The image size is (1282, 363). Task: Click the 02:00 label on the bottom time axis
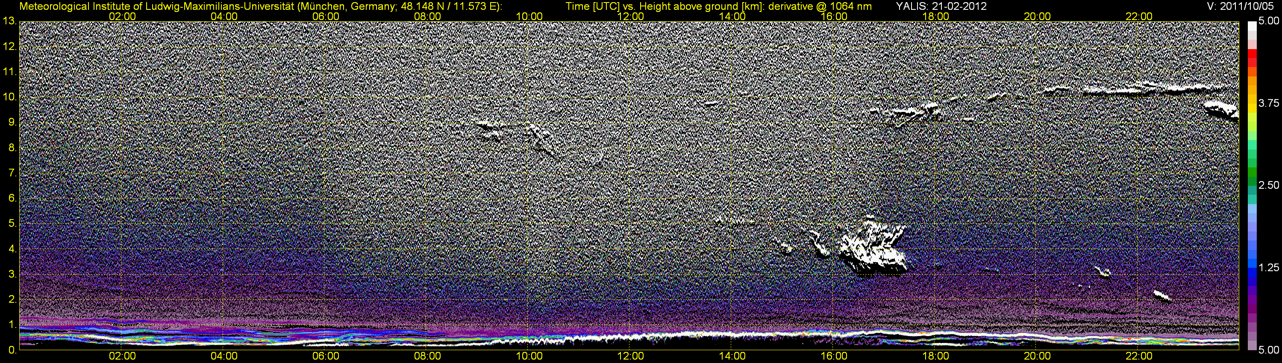click(122, 357)
